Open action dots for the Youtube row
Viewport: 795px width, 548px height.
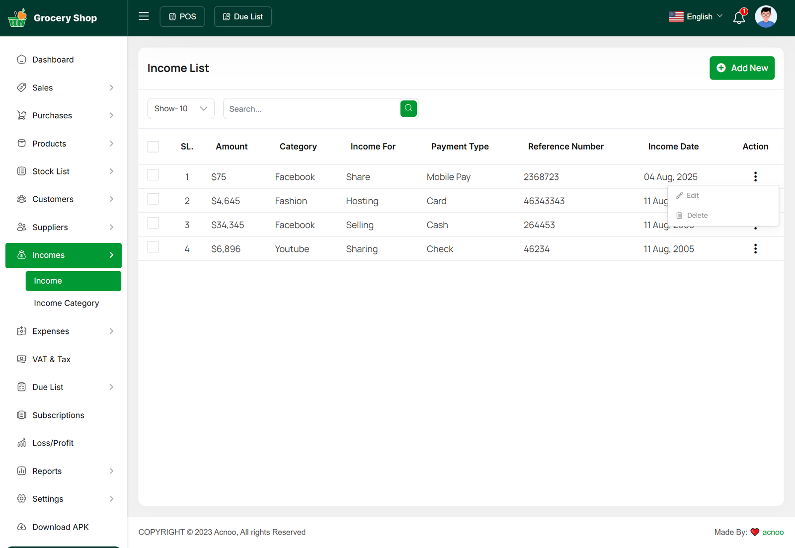pyautogui.click(x=755, y=249)
